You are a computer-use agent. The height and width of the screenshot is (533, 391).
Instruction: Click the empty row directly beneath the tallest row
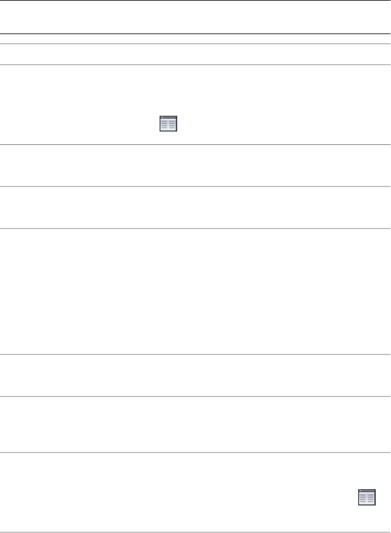point(195,375)
